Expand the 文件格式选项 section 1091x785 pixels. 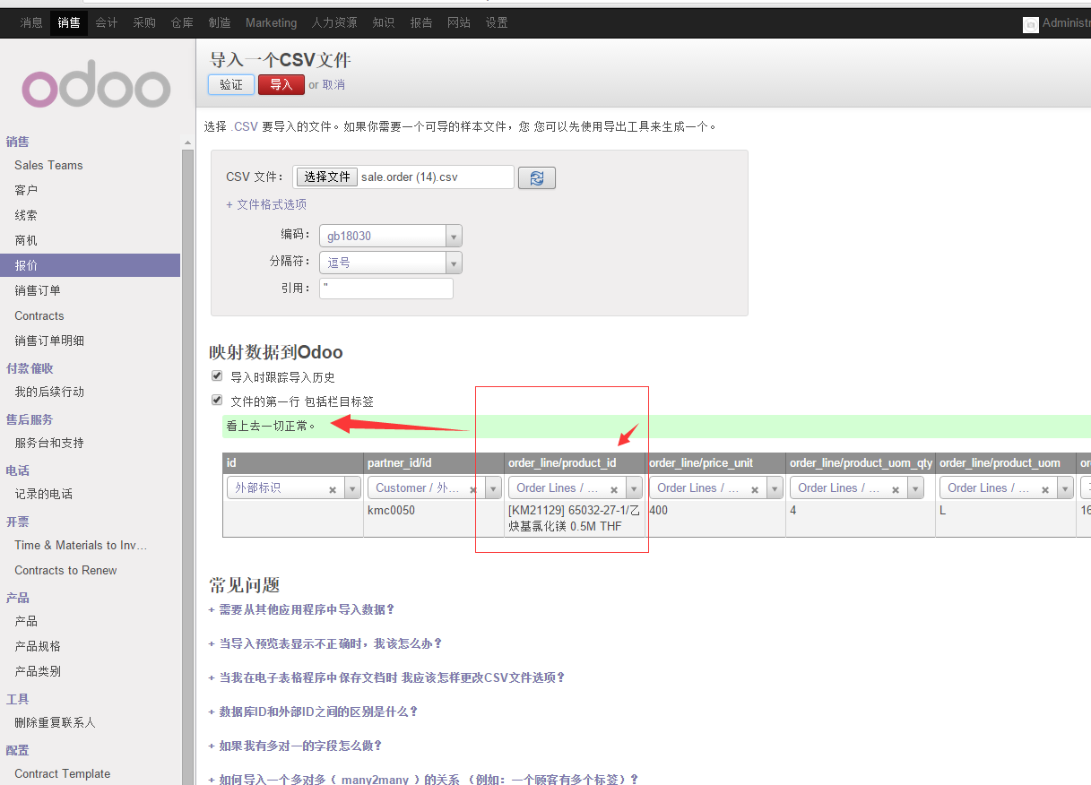pos(266,204)
